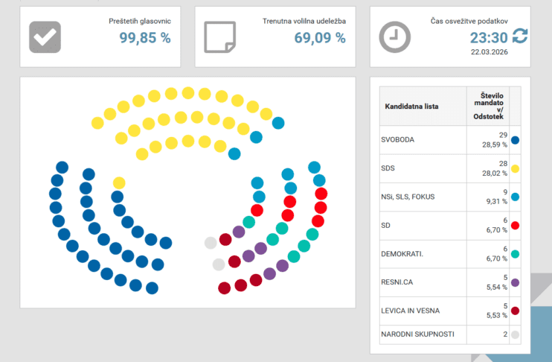The height and width of the screenshot is (362, 552).
Task: Click the LEVICA IN VESNA dark-red dot
Action: coord(515,311)
